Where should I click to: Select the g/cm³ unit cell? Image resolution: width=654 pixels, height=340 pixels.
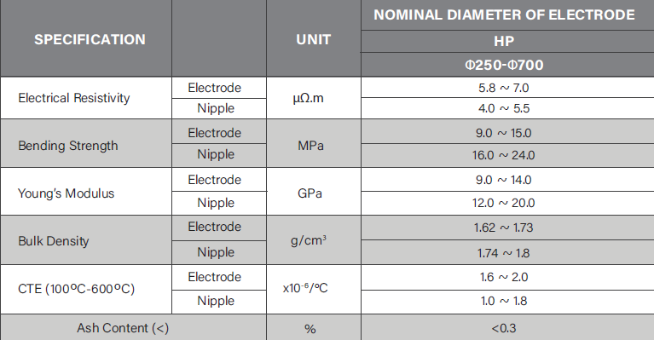[x=308, y=240]
